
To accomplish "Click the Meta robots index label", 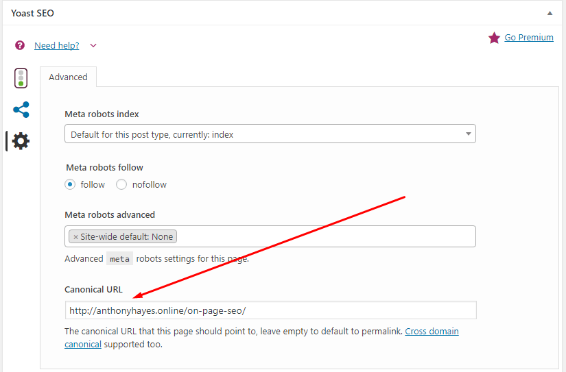I will click(x=102, y=114).
